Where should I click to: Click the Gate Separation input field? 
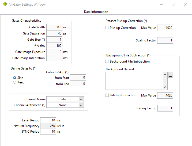click(54, 33)
